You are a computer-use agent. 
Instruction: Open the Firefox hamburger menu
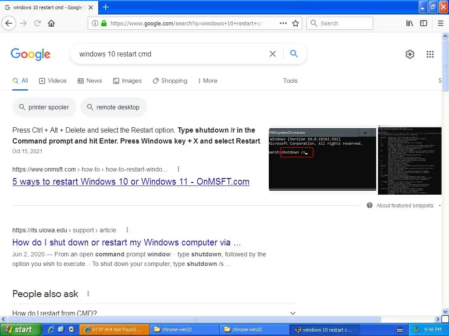click(x=441, y=24)
